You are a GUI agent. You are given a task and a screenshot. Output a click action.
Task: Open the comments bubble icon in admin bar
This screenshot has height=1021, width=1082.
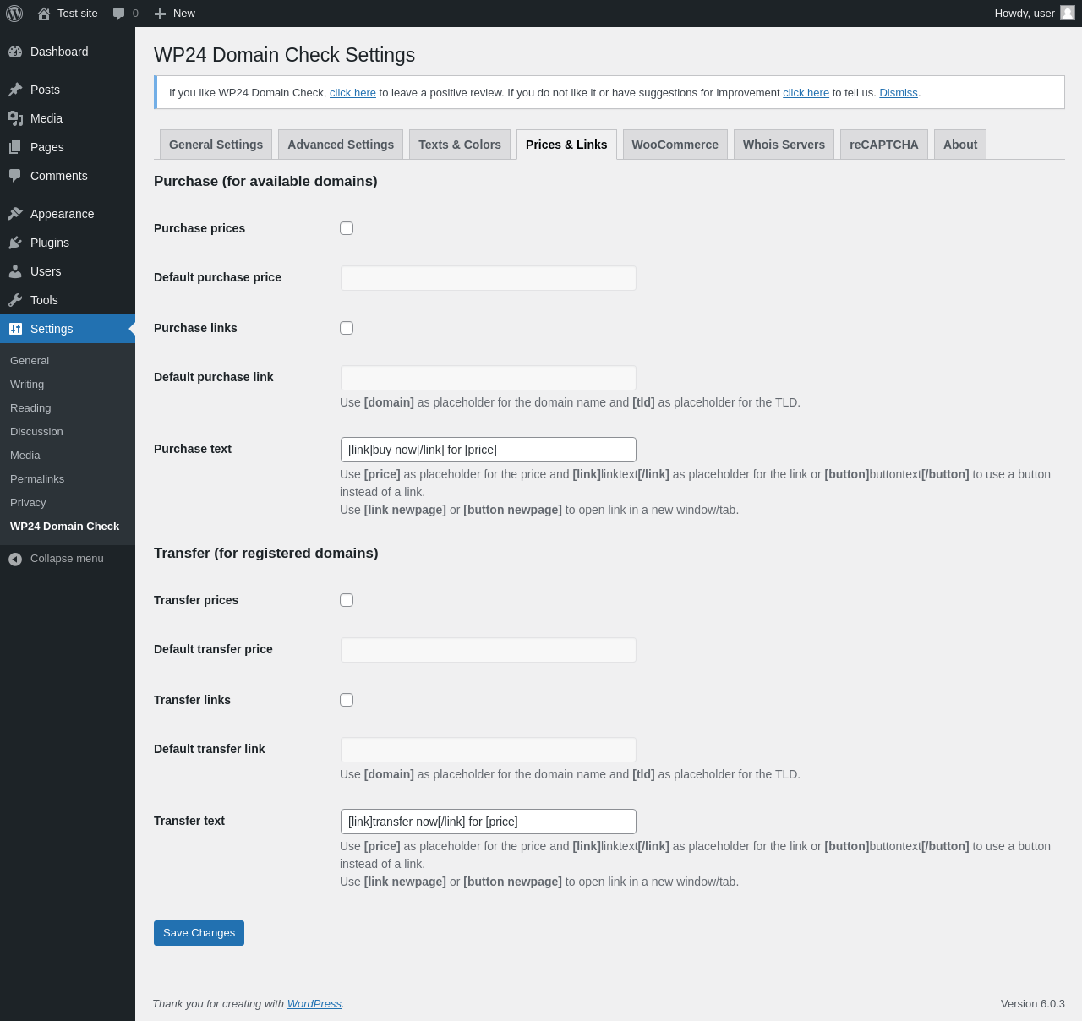[119, 14]
